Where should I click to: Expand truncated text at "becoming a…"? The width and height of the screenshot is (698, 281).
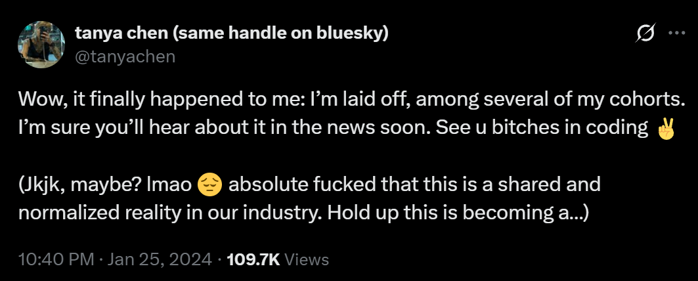[564, 213]
